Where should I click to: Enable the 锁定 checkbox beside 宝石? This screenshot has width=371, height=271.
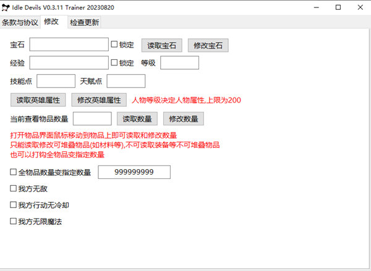114,44
